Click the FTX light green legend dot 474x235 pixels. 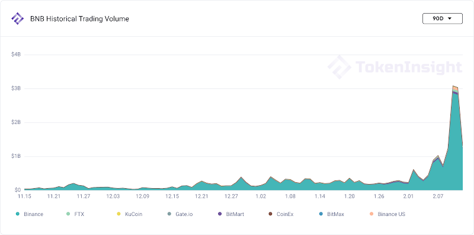(x=68, y=214)
